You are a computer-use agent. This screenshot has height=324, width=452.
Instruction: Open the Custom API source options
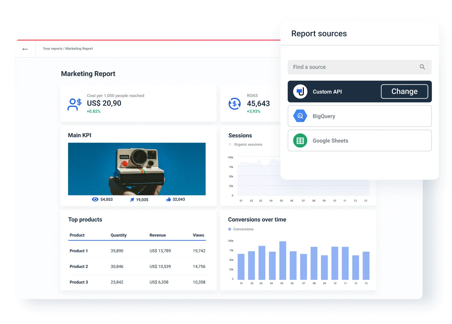click(x=405, y=91)
